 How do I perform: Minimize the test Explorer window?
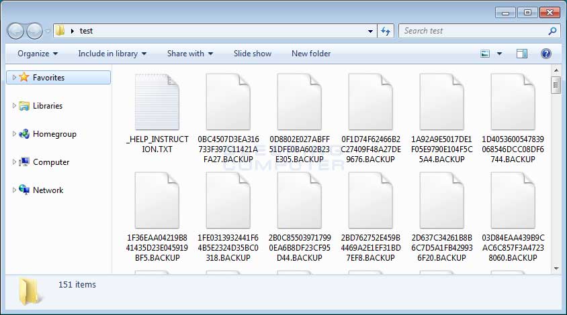click(x=505, y=13)
